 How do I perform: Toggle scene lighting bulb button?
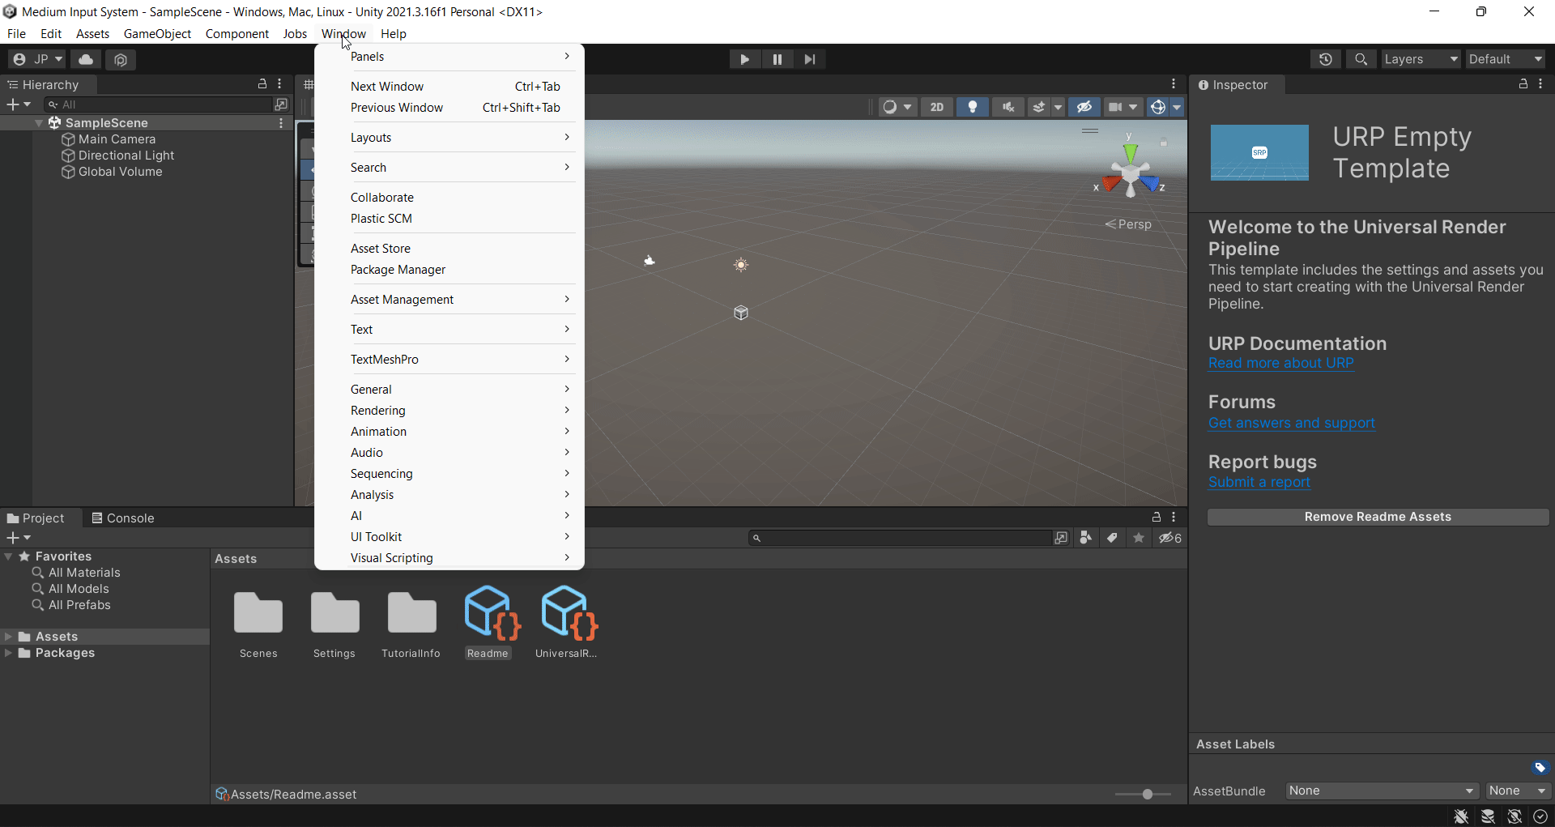point(973,107)
